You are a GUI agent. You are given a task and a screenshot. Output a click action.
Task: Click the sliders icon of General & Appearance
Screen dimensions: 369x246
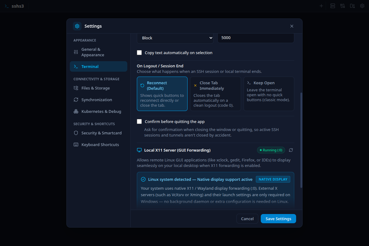[x=76, y=52]
